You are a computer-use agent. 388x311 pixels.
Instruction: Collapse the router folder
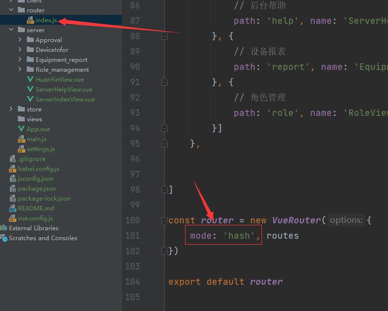coord(11,10)
